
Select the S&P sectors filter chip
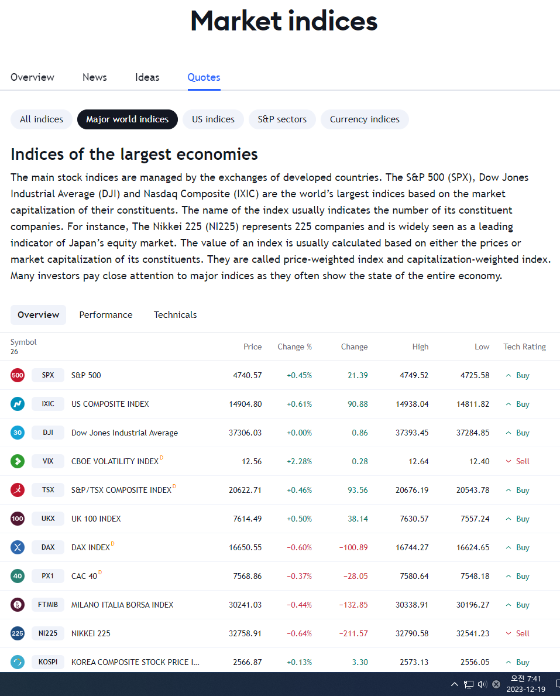282,119
